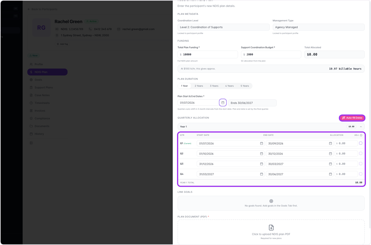Click the Total Allocated $0.00 value
The image size is (371, 245).
click(x=312, y=54)
